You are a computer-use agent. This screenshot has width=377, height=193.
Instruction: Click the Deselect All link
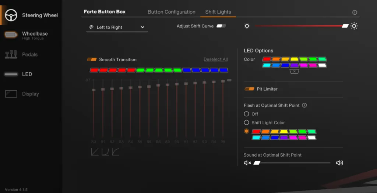pos(216,59)
